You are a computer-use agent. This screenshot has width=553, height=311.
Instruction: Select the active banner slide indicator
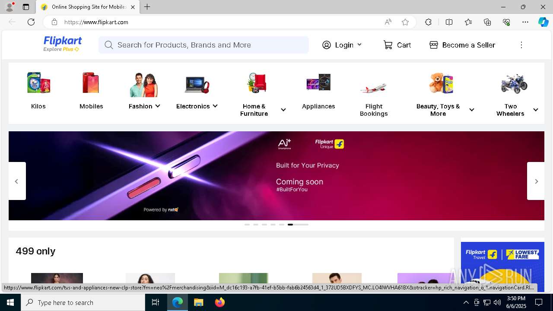(298, 225)
